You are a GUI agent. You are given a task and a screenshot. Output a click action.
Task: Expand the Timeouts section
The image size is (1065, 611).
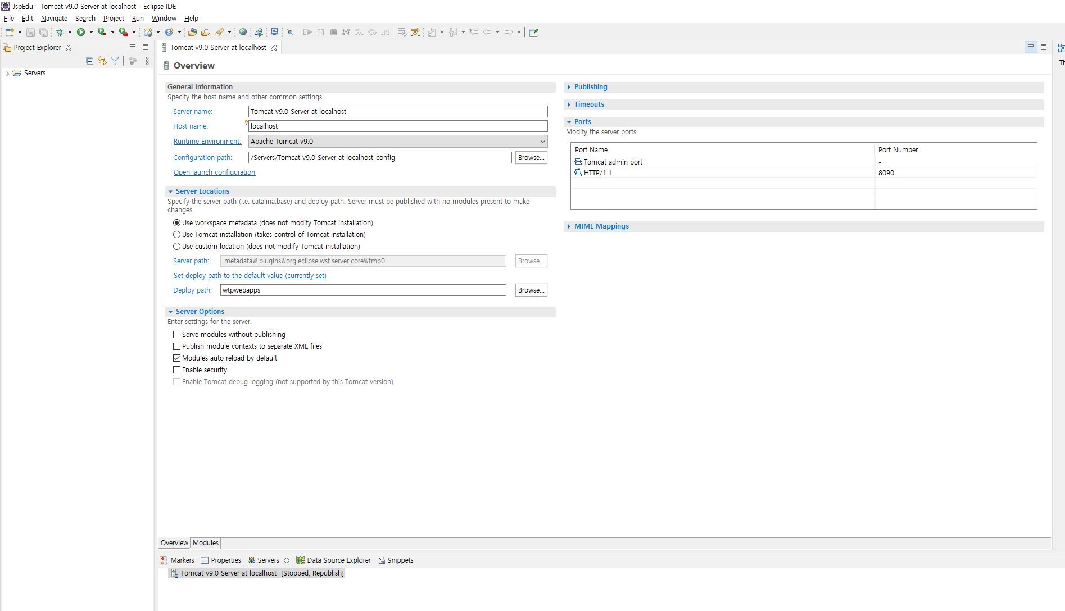click(569, 104)
